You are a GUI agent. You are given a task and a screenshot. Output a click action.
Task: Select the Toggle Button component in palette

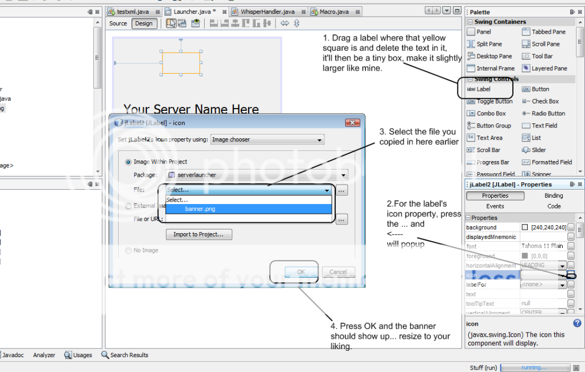[x=494, y=101]
